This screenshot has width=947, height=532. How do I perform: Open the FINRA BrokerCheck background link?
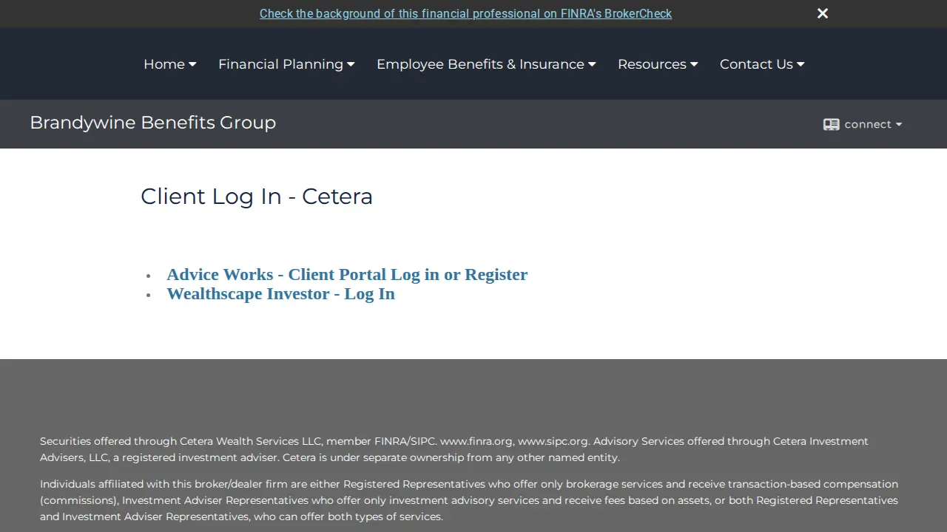click(x=465, y=13)
